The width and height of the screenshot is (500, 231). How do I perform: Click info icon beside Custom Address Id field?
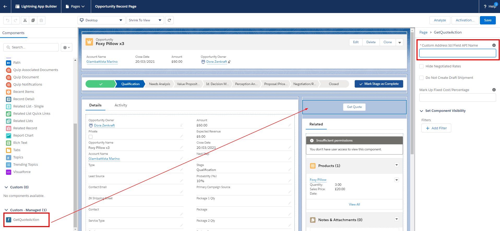click(x=494, y=45)
